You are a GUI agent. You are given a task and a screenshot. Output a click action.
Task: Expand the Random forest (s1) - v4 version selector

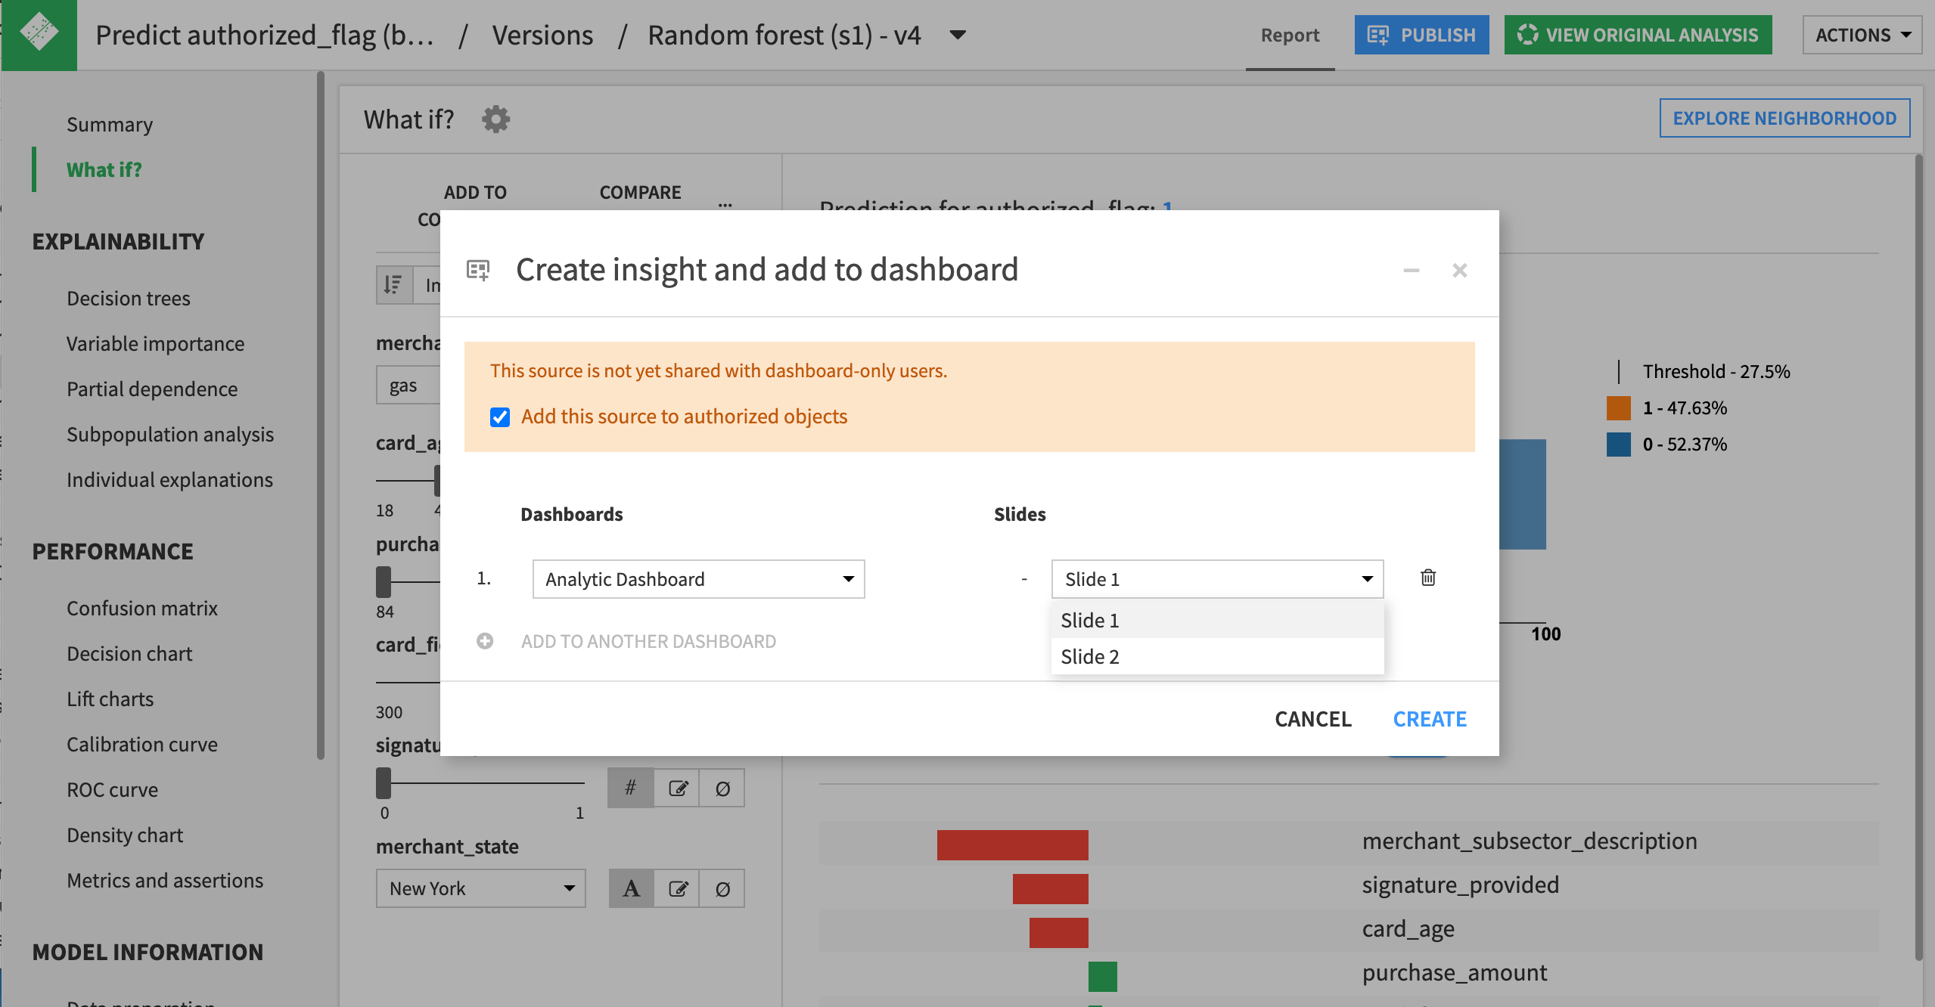coord(956,35)
